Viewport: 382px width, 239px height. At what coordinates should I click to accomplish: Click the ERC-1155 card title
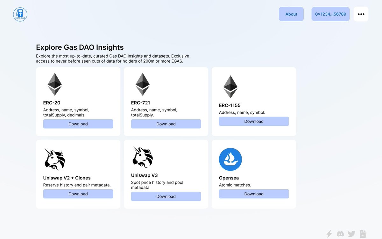click(x=230, y=105)
